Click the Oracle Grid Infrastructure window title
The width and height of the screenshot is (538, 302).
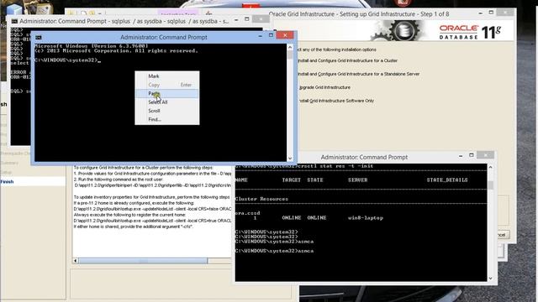[x=359, y=14]
